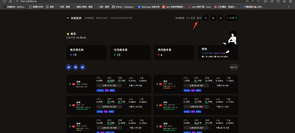The height and width of the screenshot is (133, 295).
Task: Click remaining-days bar under 剩余天数: 17 天
Action: coord(169,88)
